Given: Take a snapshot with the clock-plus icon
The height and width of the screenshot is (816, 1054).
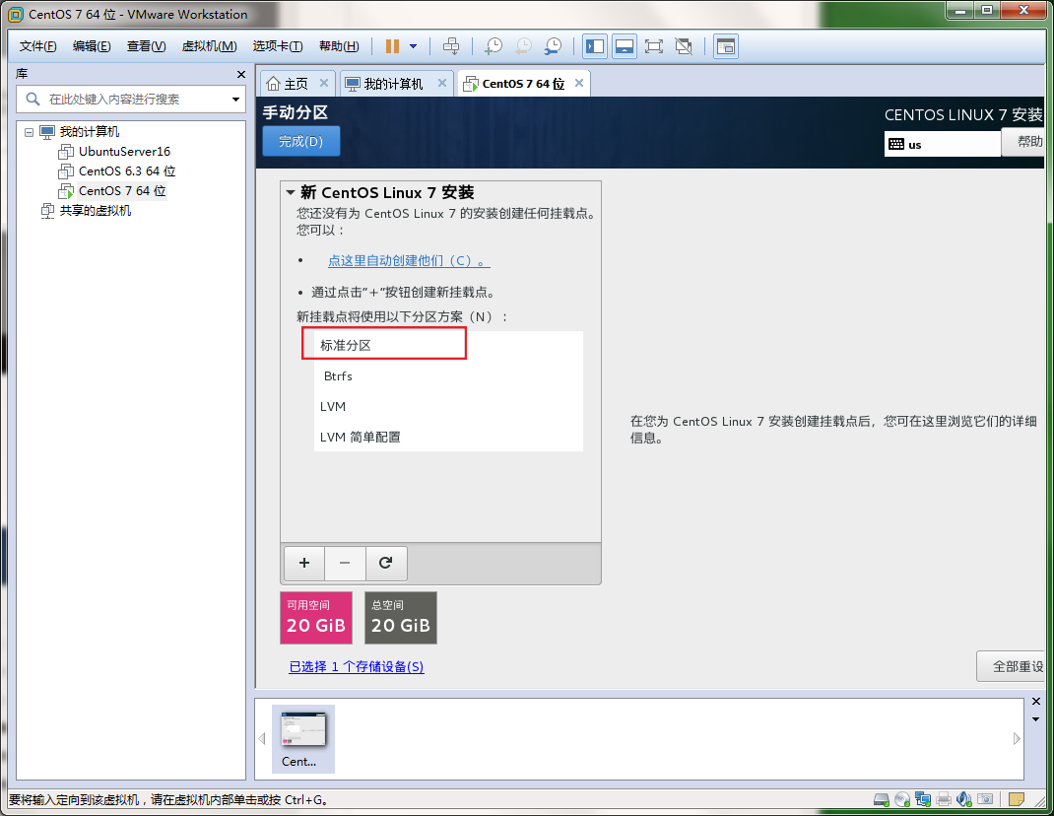Looking at the screenshot, I should coord(494,46).
